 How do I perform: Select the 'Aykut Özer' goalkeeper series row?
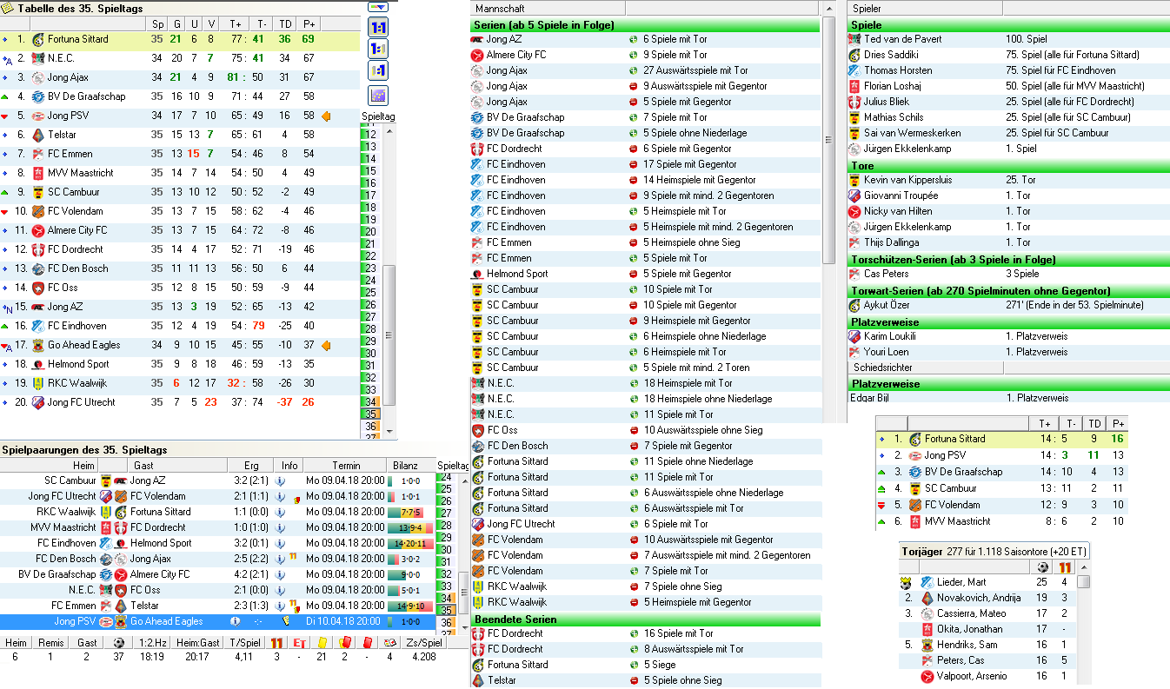pos(1008,305)
